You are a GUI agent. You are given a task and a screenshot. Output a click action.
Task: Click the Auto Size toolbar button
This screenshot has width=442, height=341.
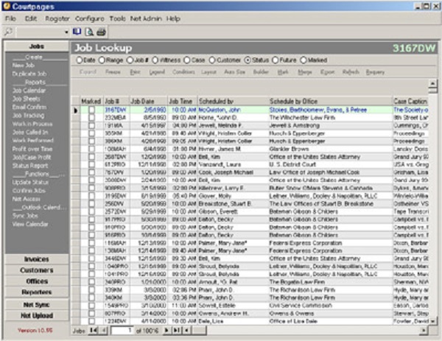(234, 72)
